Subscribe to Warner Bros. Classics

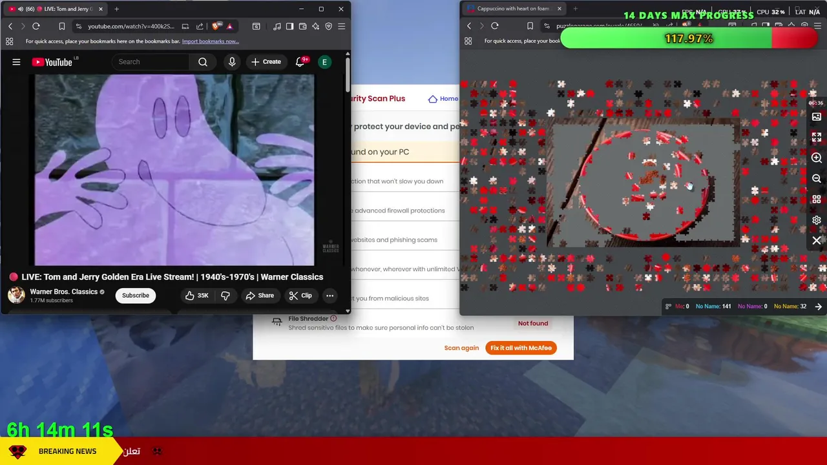point(136,296)
